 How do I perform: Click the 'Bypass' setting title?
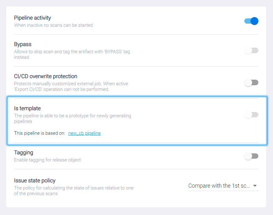(x=23, y=44)
